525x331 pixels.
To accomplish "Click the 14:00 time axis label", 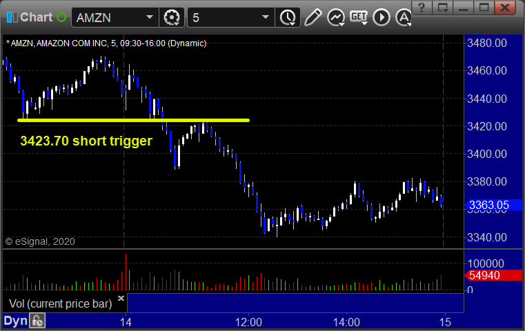I will 346,322.
